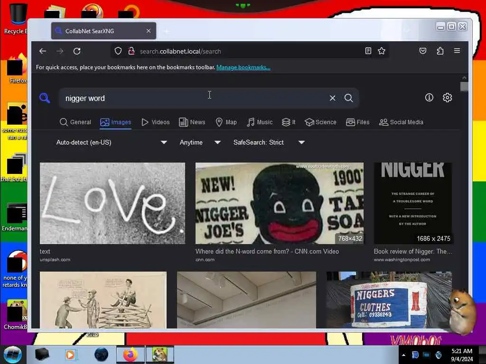Viewport: 486px width, 364px height.
Task: Open a new tab with the plus button
Action: 167,31
